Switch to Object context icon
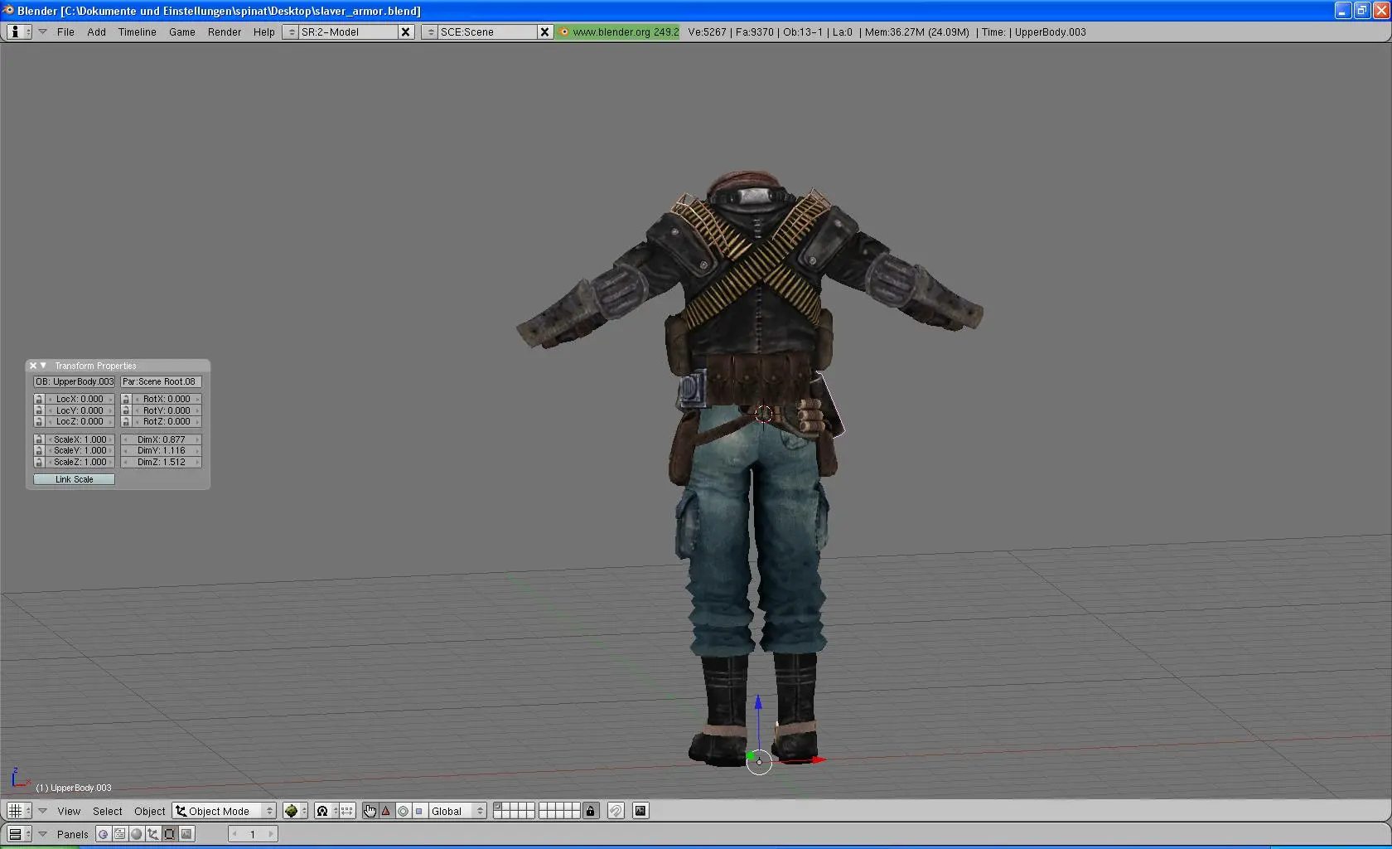The height and width of the screenshot is (849, 1392). pyautogui.click(x=152, y=834)
